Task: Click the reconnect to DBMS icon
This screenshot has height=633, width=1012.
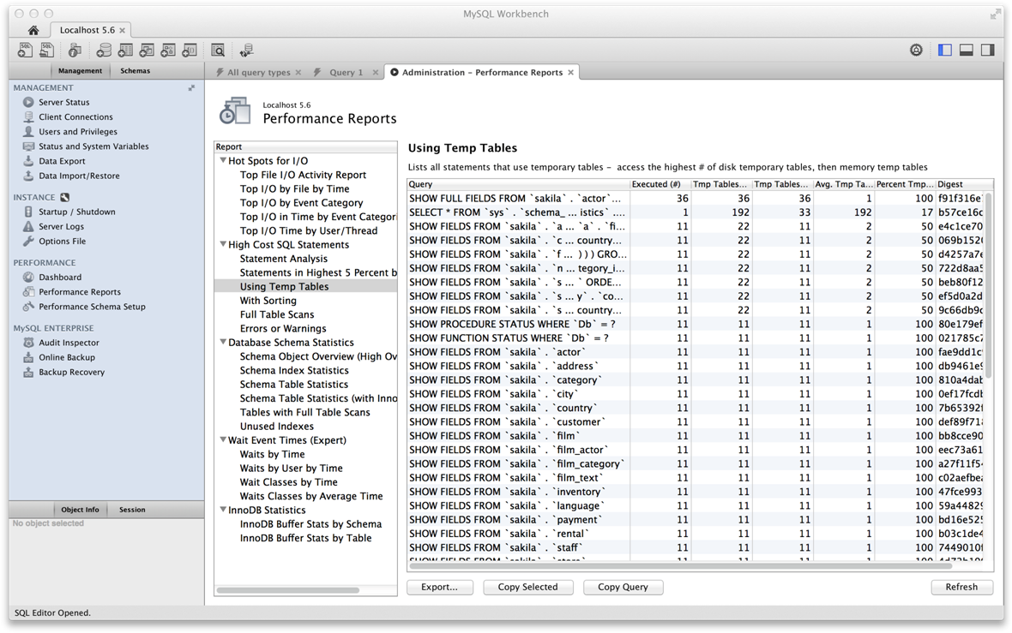Action: click(x=247, y=51)
